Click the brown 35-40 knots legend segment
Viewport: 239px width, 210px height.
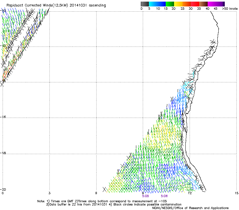pyautogui.click(x=203, y=4)
